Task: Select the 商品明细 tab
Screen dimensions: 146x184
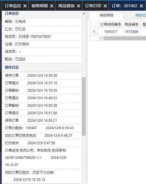Action: point(107,15)
